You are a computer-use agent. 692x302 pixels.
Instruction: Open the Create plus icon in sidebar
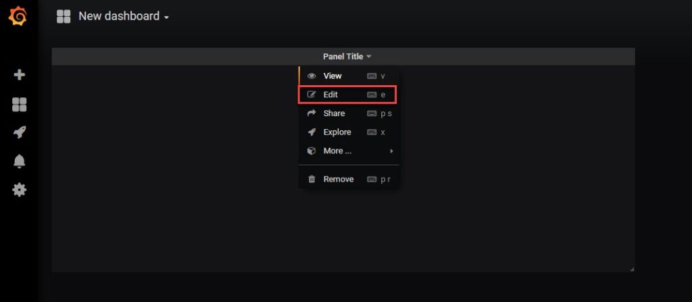[20, 74]
